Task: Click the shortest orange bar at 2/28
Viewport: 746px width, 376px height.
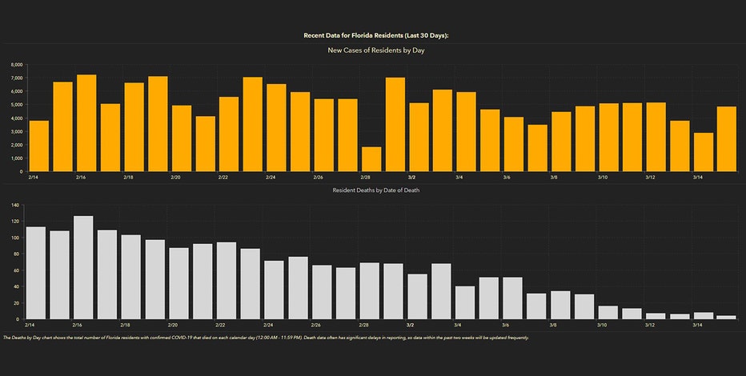Action: point(371,159)
